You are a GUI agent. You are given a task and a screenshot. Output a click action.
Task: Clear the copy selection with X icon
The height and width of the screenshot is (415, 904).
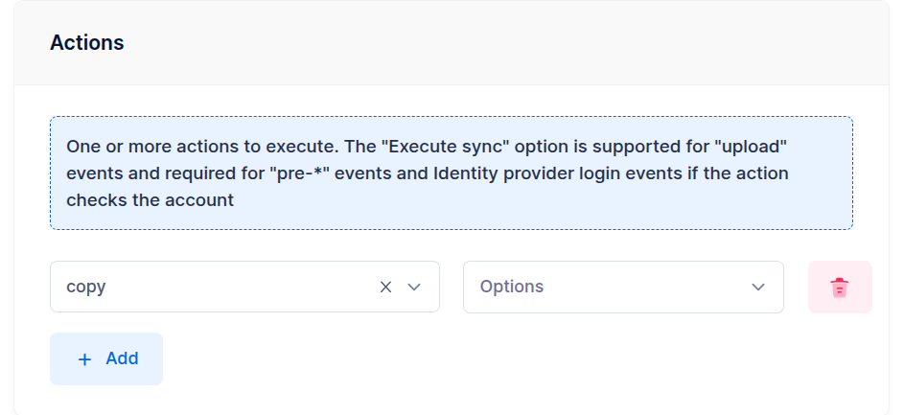[385, 287]
